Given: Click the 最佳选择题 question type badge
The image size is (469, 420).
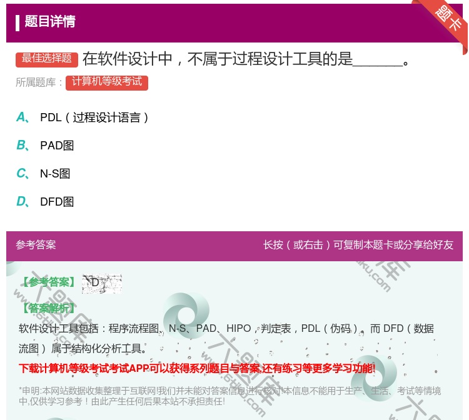Looking at the screenshot, I should point(47,59).
